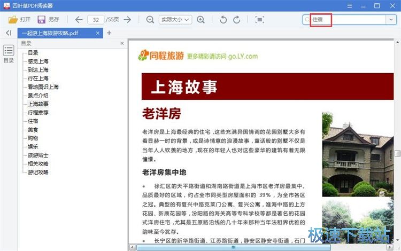Click vertical scrollbar down arrow

[x=397, y=240]
